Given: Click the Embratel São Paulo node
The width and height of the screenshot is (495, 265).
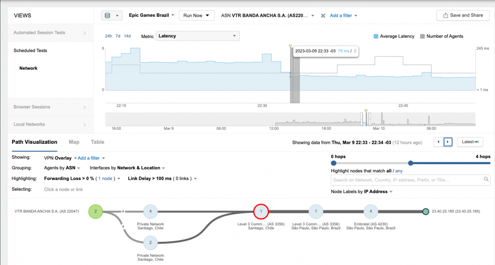Looking at the screenshot, I should point(371,211).
